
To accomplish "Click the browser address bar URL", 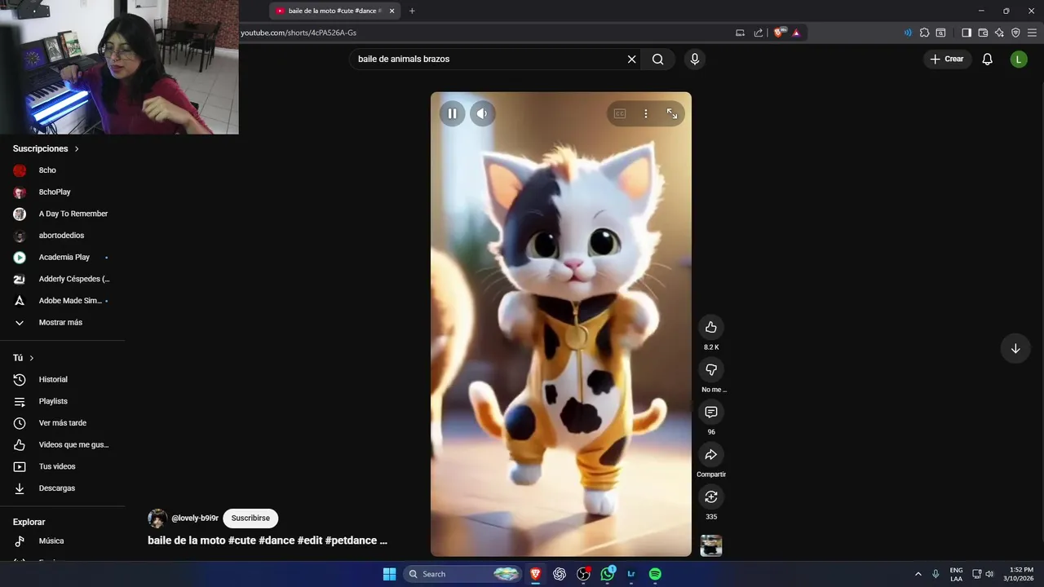I will tap(299, 33).
